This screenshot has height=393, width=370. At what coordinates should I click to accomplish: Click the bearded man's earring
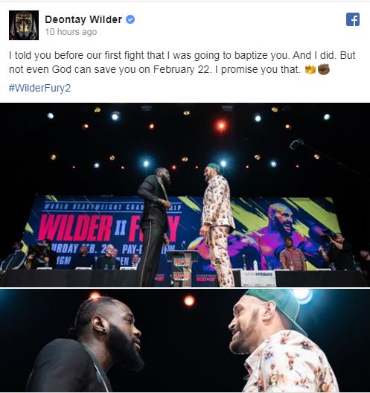[x=103, y=330]
